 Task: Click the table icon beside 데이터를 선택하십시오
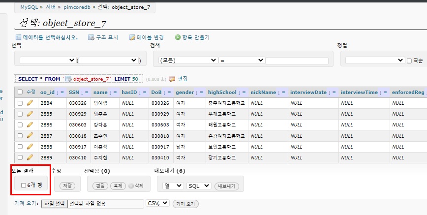[x=19, y=37]
